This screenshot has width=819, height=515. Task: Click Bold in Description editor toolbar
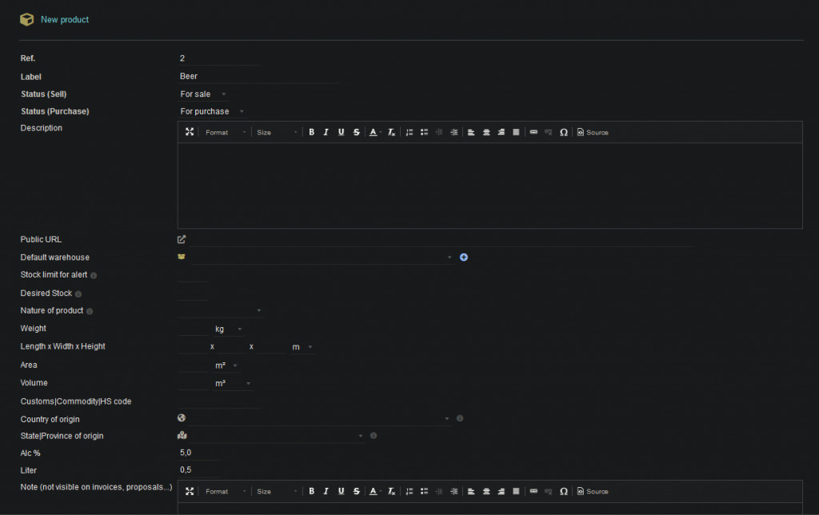311,132
